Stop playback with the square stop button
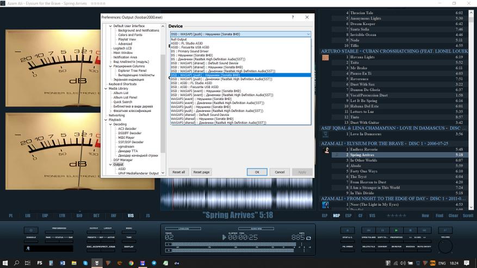 tap(411, 230)
